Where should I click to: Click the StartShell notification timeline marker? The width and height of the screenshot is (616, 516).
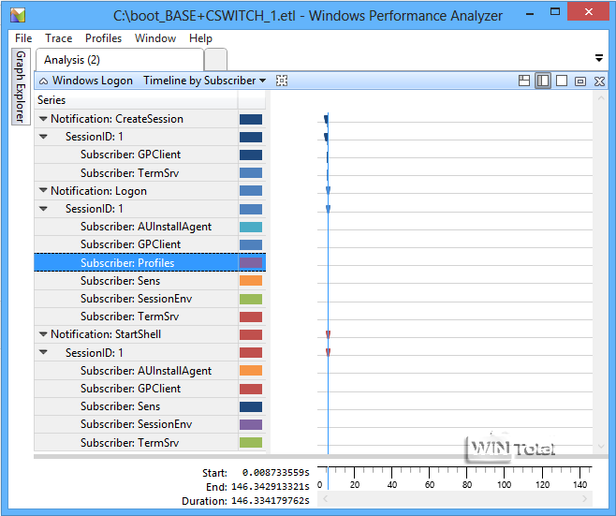[x=328, y=334]
